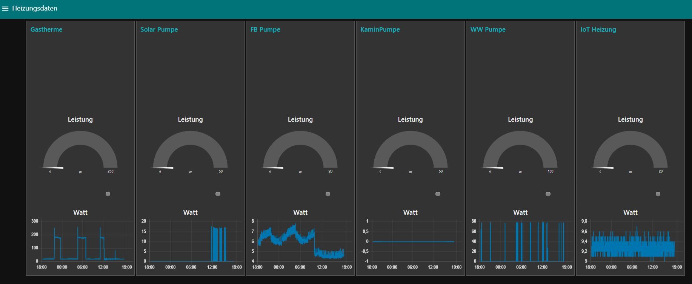The width and height of the screenshot is (692, 284).
Task: Click the Heizungsdaten dashboard title
Action: coord(35,8)
